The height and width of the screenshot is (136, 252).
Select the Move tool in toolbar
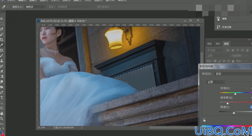(x=1, y=19)
